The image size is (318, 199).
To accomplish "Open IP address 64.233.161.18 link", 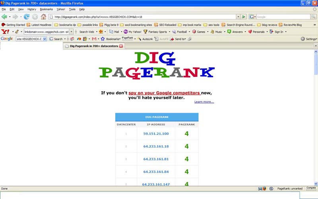I will click(156, 146).
